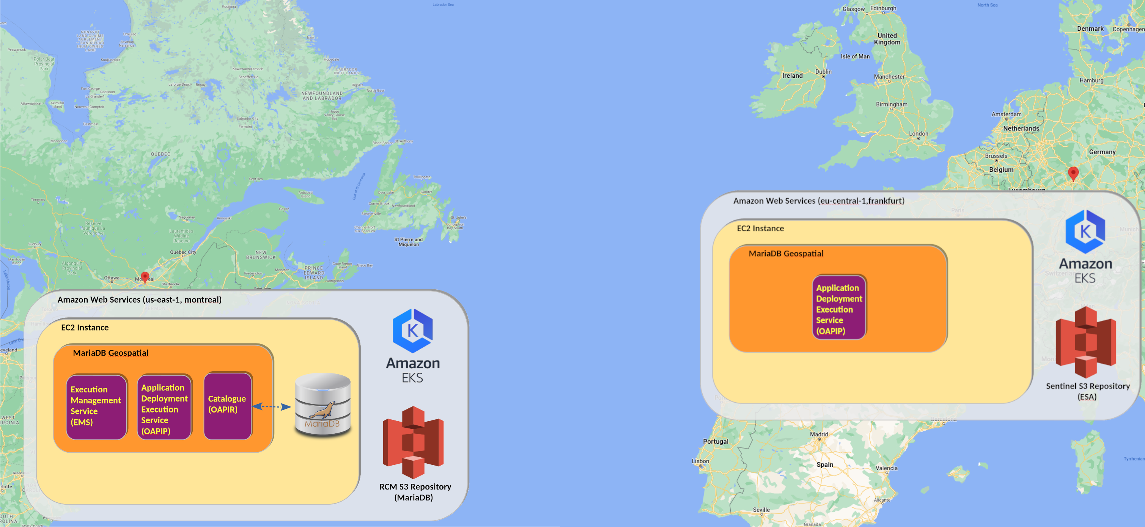Click the MariaDB database cylinder icon
Image resolution: width=1145 pixels, height=527 pixels.
pyautogui.click(x=323, y=405)
